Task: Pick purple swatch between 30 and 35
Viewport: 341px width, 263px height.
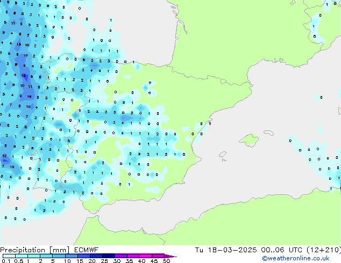Action: point(123,256)
